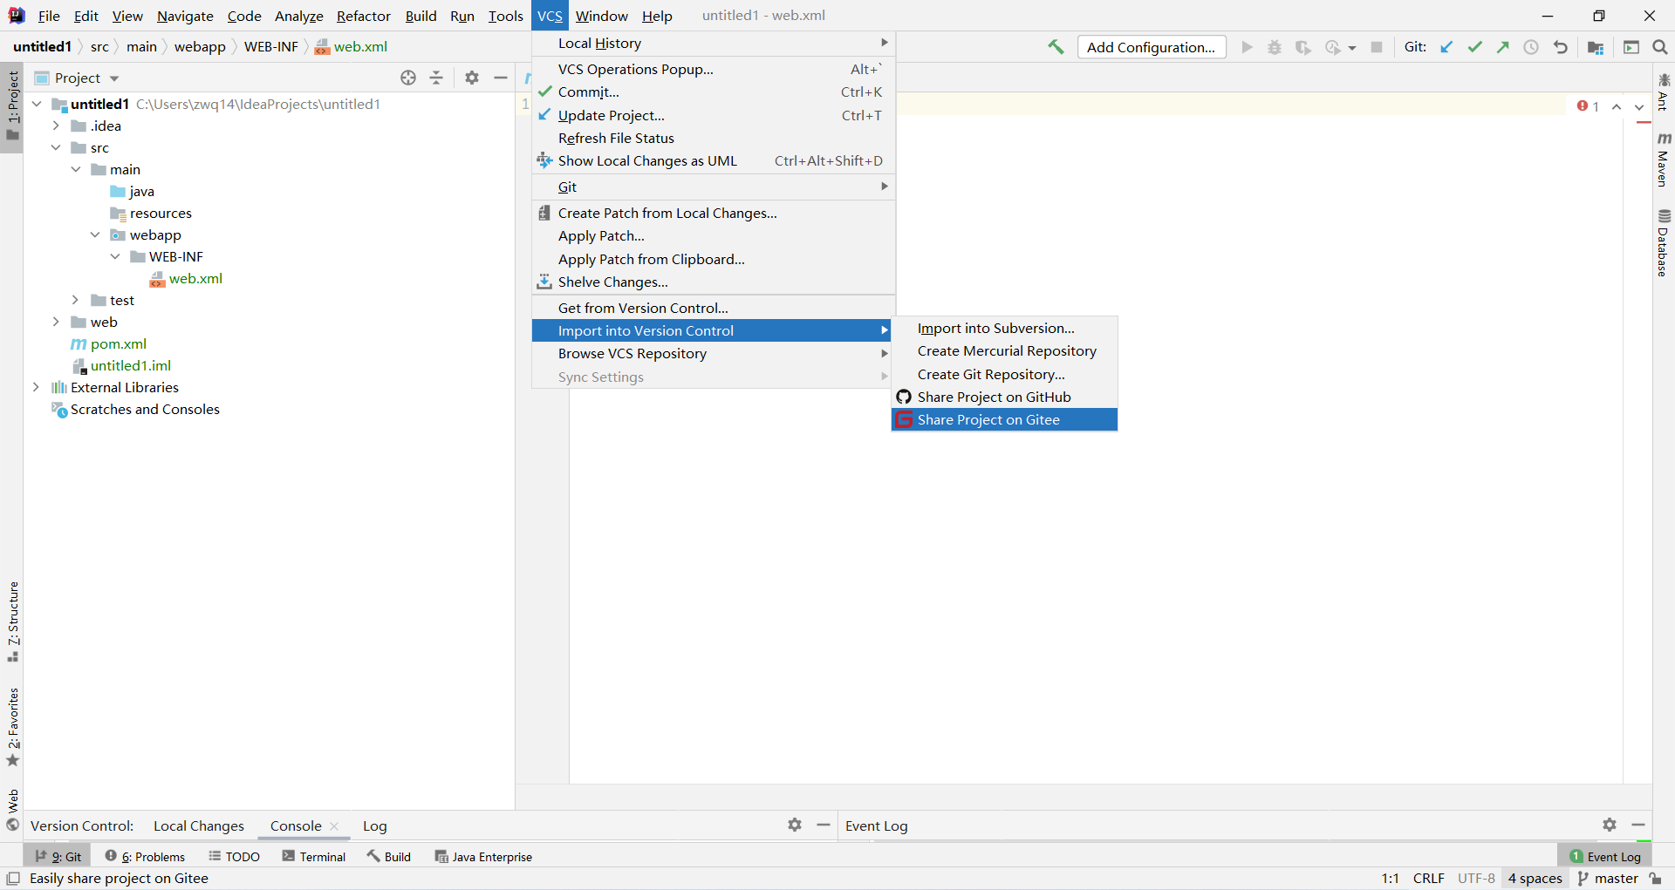
Task: Choose Create Git Repository...
Action: (1004, 374)
